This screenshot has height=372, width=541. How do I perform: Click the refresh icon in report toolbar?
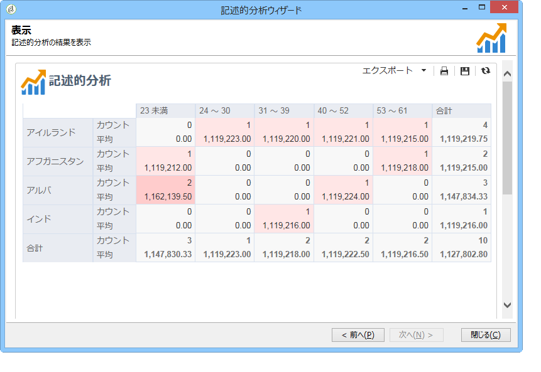pos(486,71)
